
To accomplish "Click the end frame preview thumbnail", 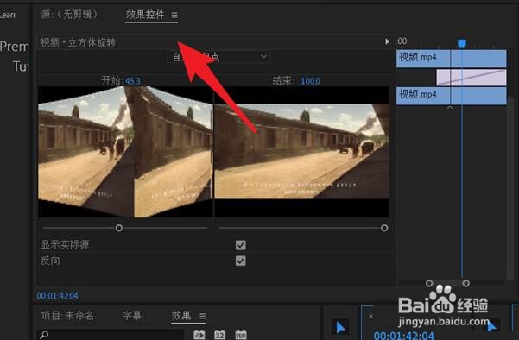I will (302, 152).
